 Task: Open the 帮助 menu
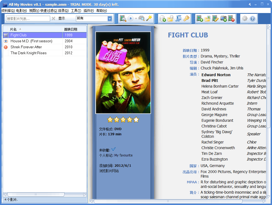[x=102, y=11]
